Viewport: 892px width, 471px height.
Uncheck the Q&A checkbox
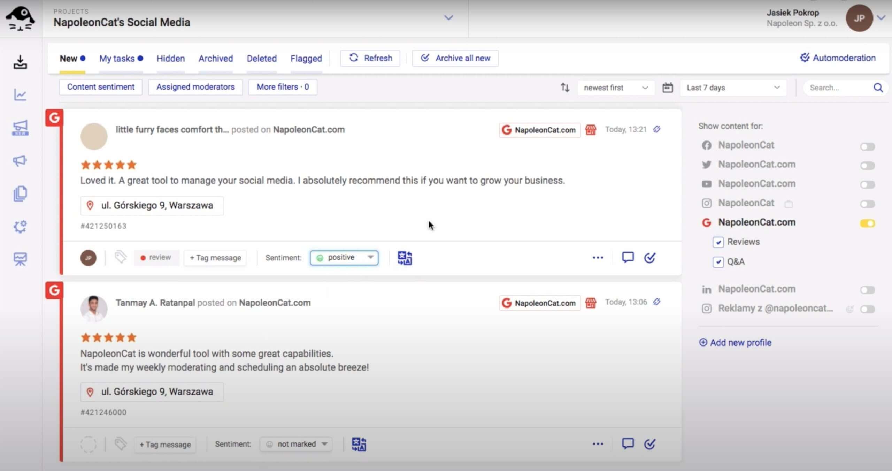718,262
